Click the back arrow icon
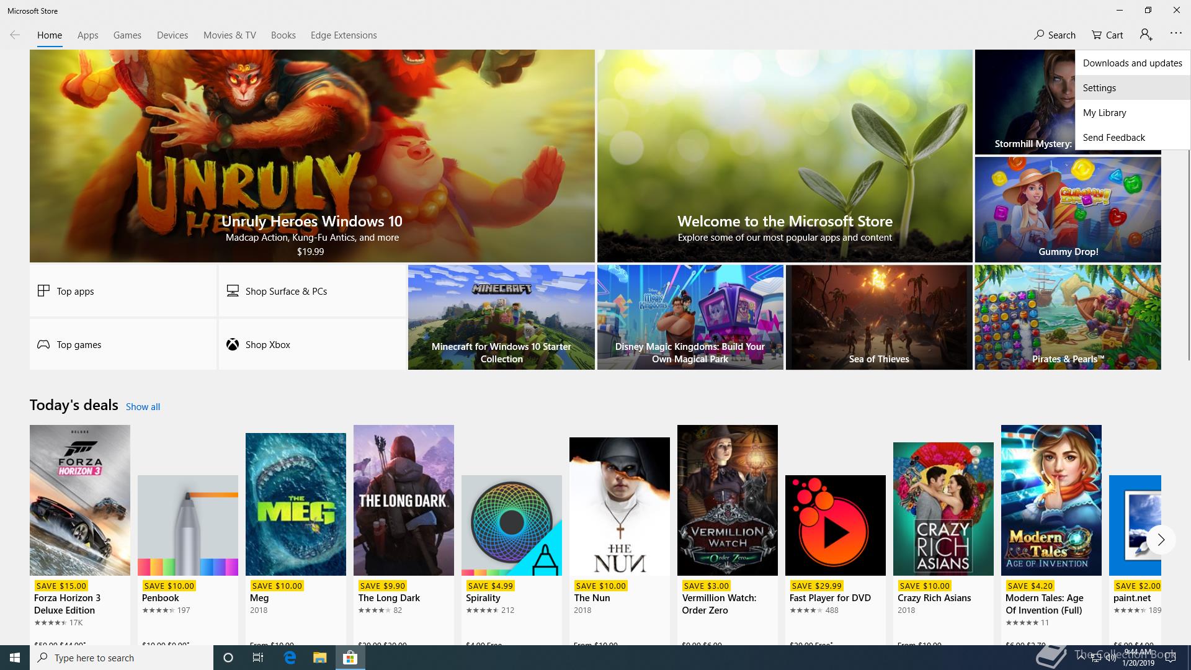 tap(15, 35)
